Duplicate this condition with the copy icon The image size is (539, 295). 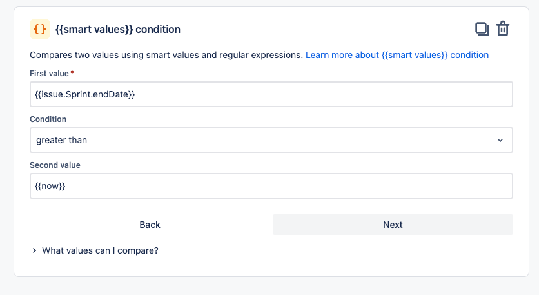[482, 29]
